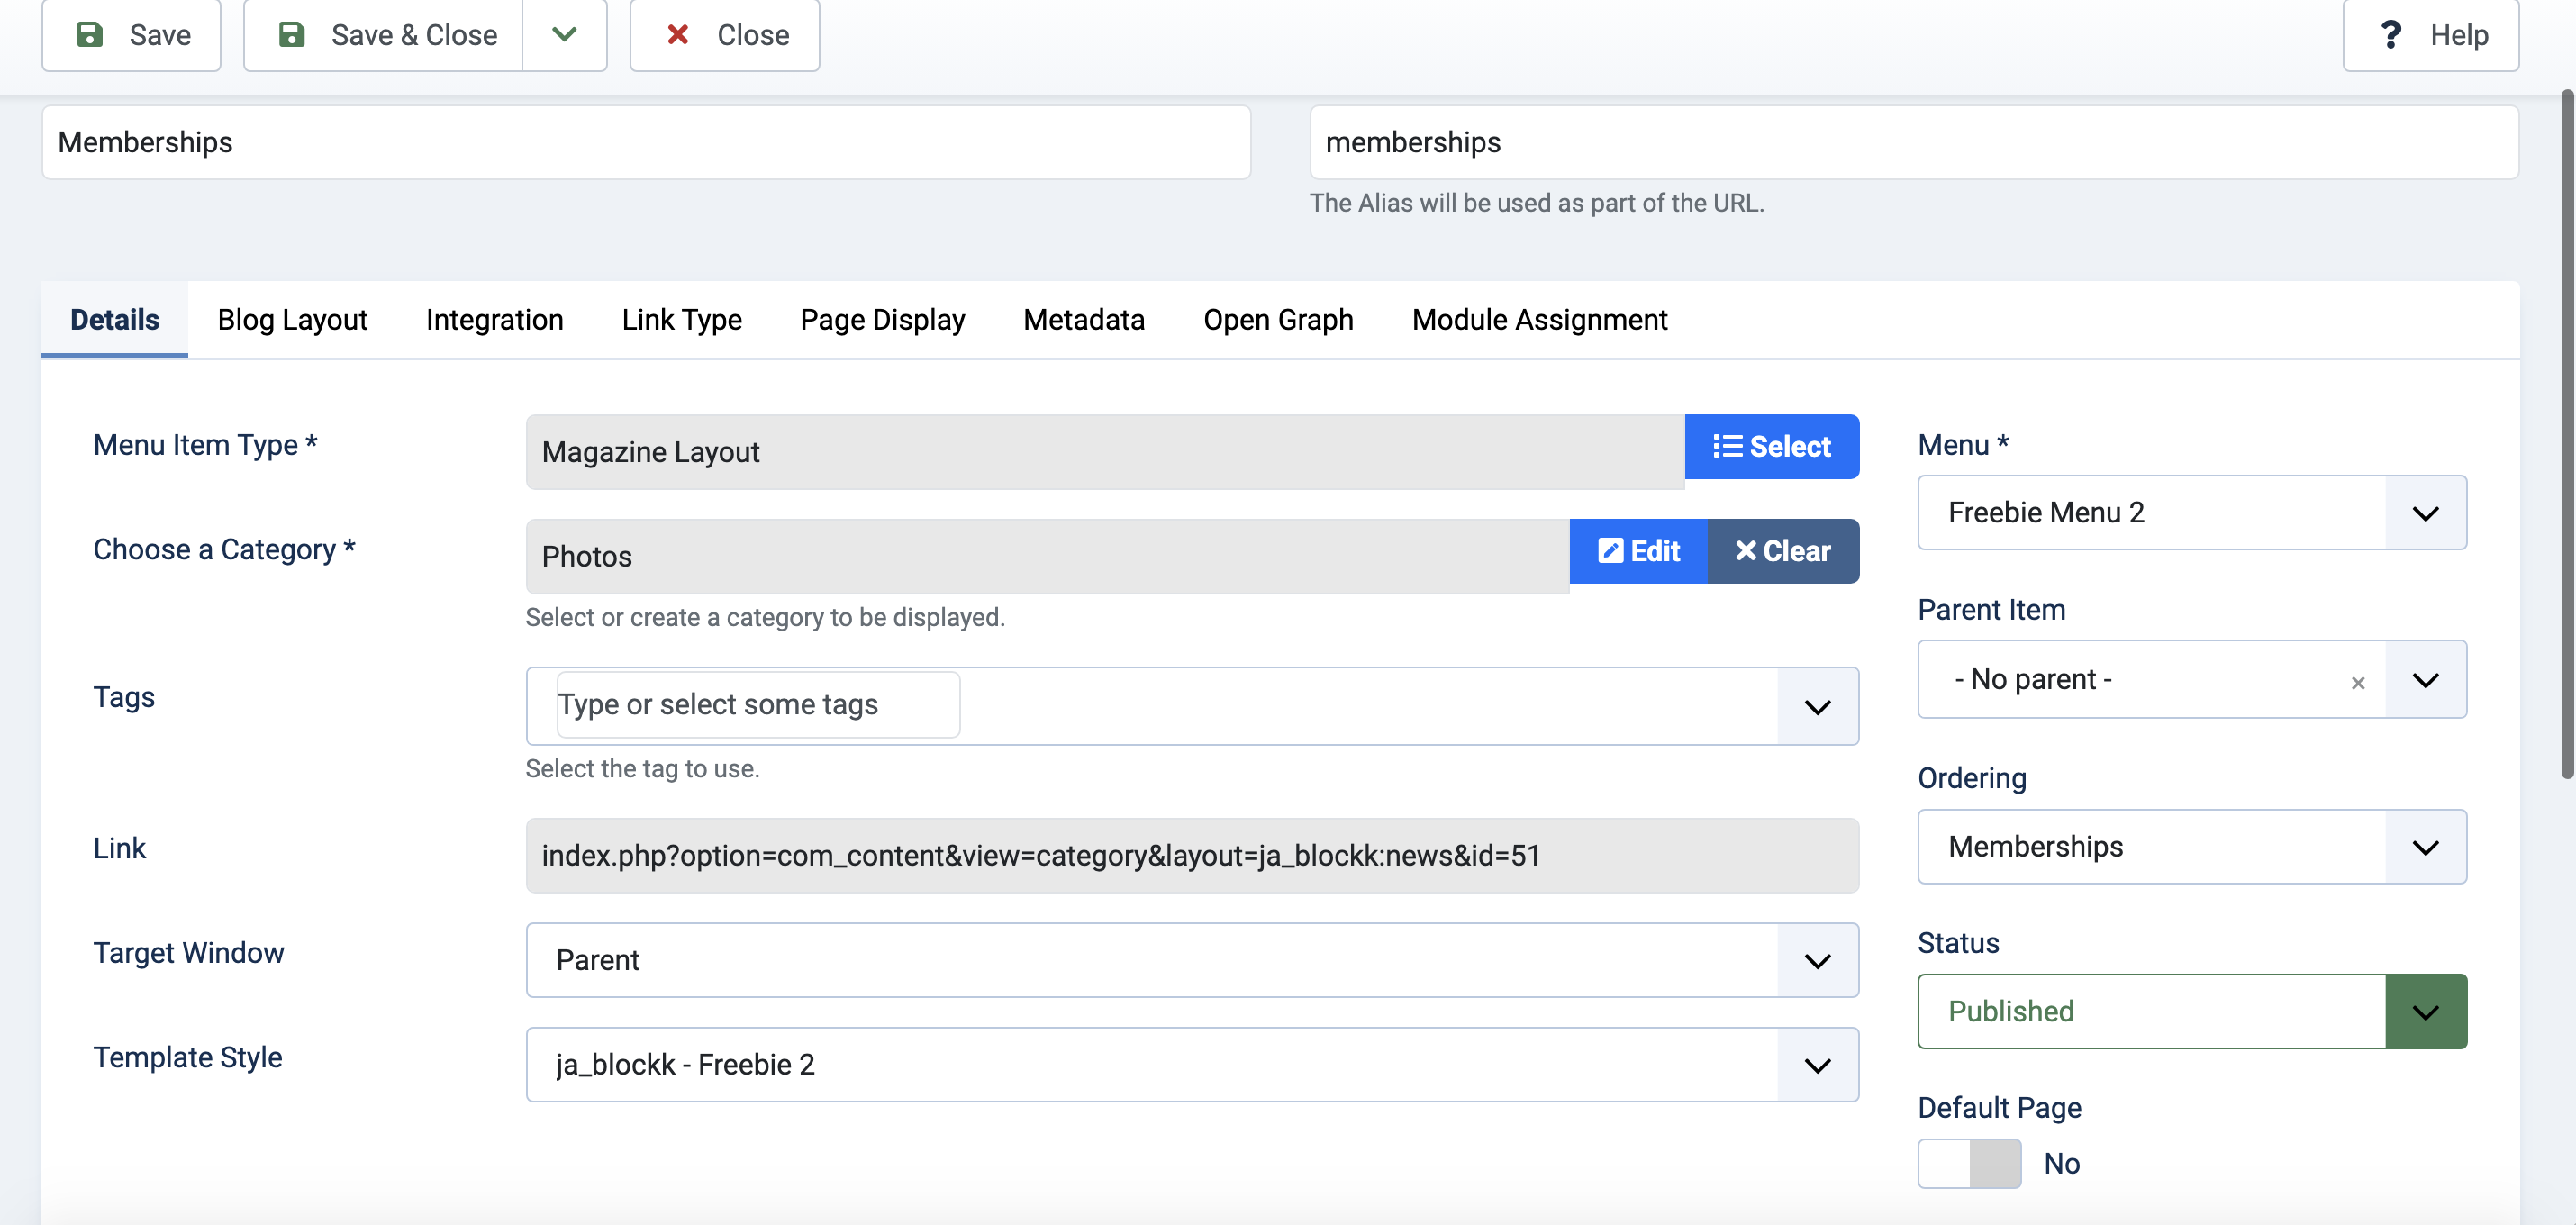Open the Menu dropdown showing Freebie Menu 2
The height and width of the screenshot is (1225, 2576).
[2191, 513]
